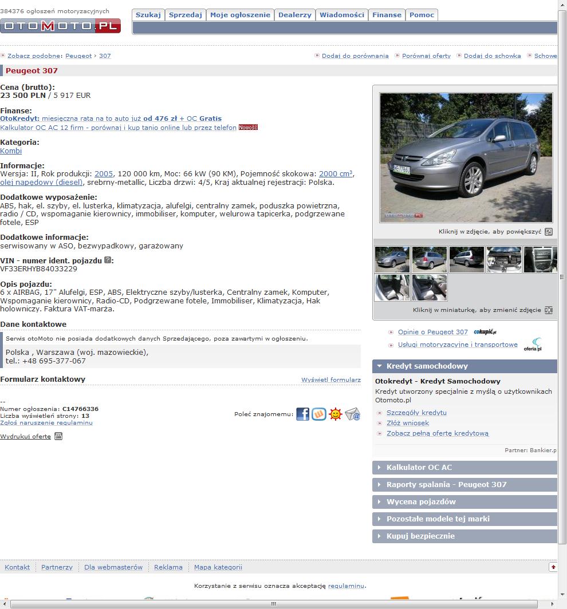Expand the Kupuj bezpiecznie section
The width and height of the screenshot is (567, 609).
pos(465,536)
